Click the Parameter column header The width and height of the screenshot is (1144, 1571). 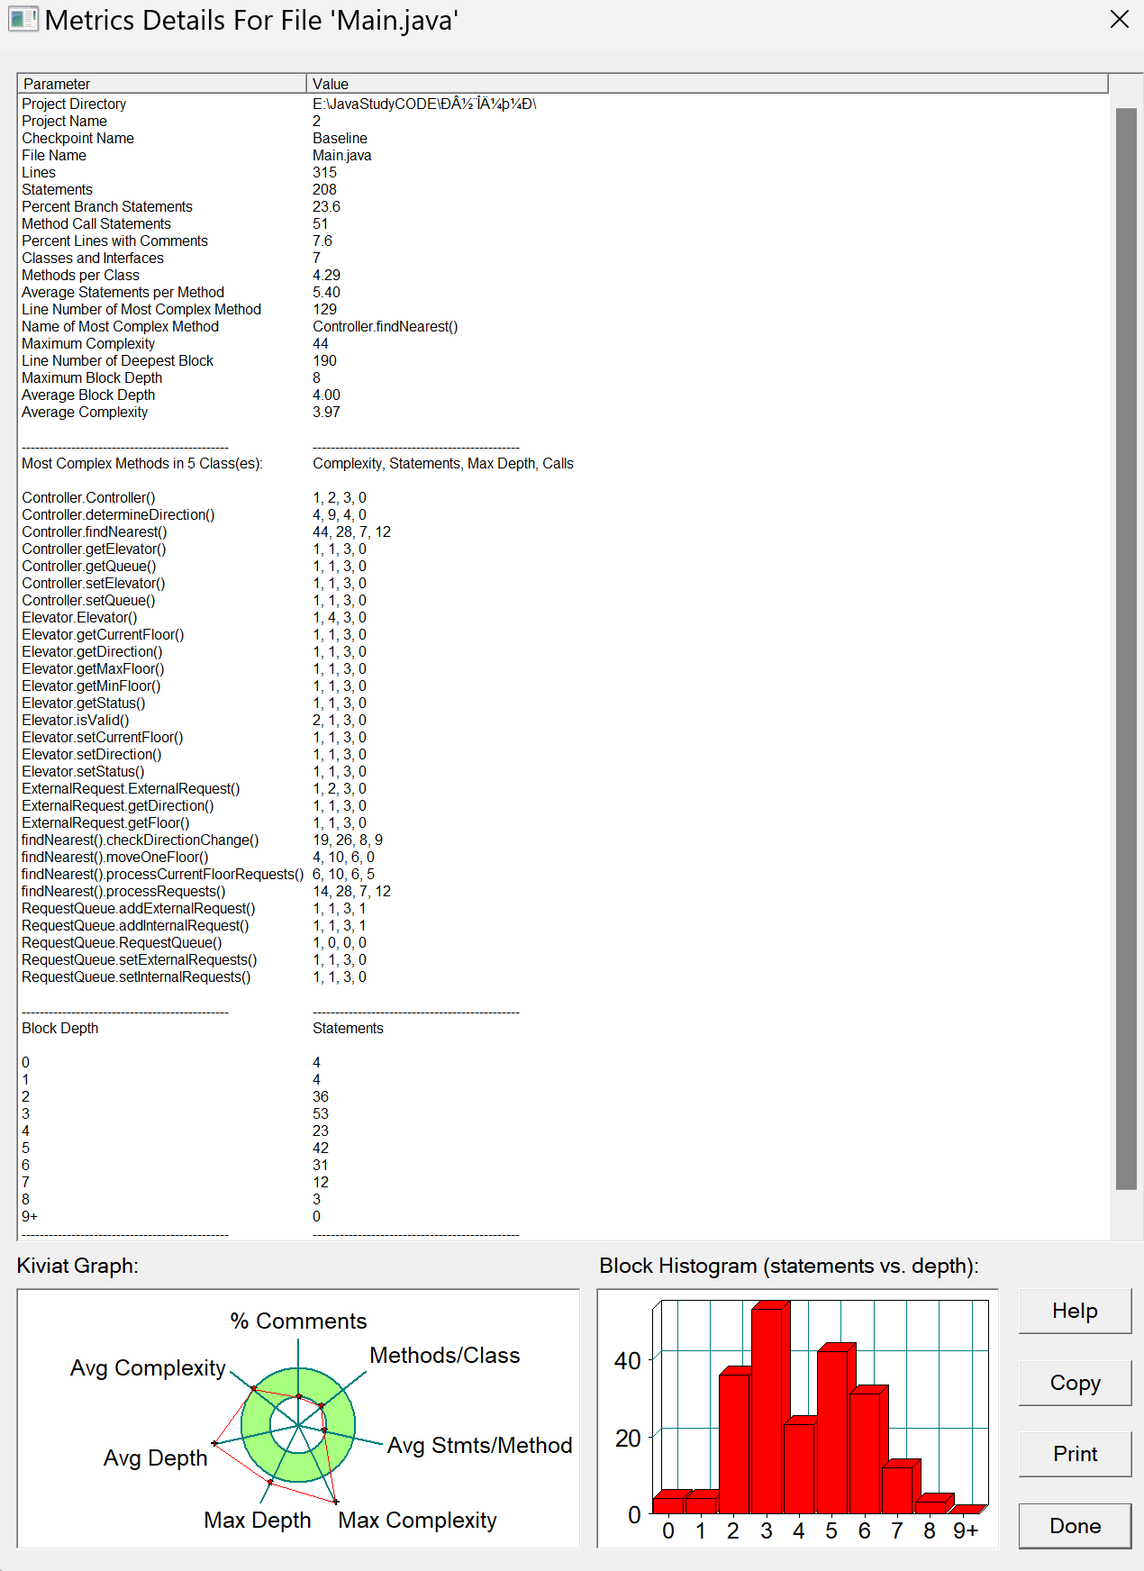pos(162,84)
